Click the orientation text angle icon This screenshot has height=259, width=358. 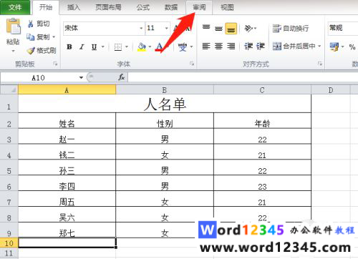248,29
